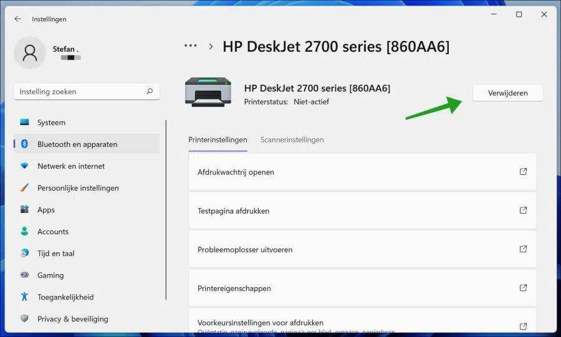Click Testpagina afdrukken row

362,211
